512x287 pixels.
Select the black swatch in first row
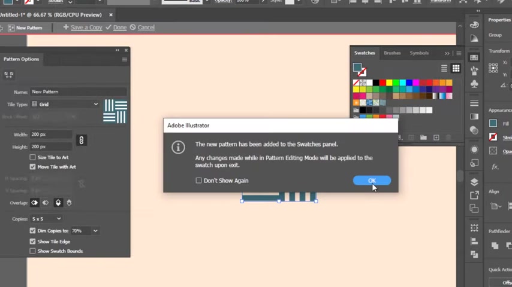(x=376, y=83)
